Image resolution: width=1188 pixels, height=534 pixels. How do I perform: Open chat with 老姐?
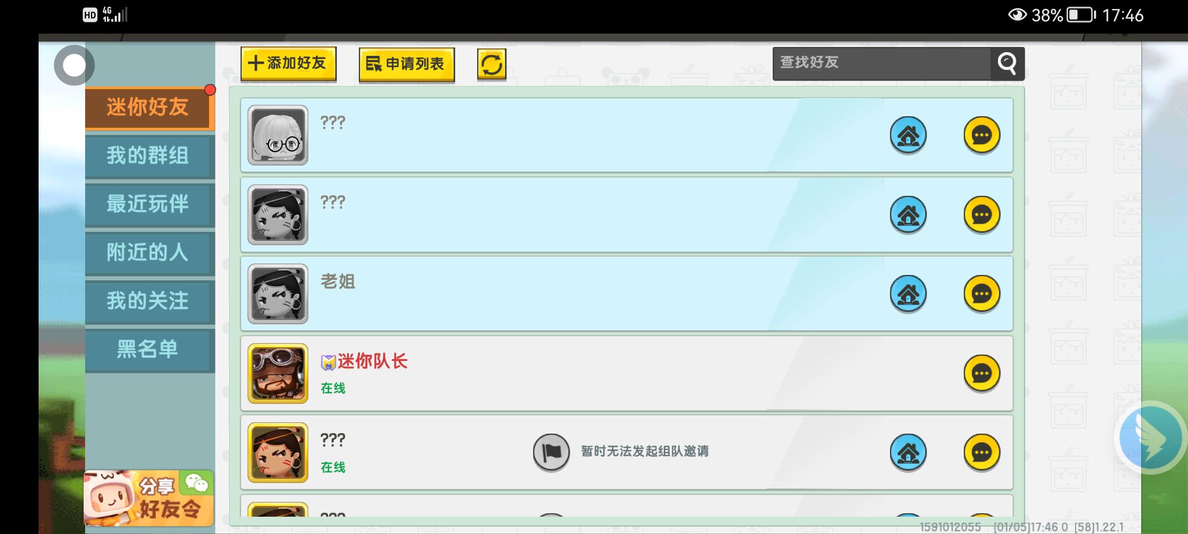[x=982, y=294]
